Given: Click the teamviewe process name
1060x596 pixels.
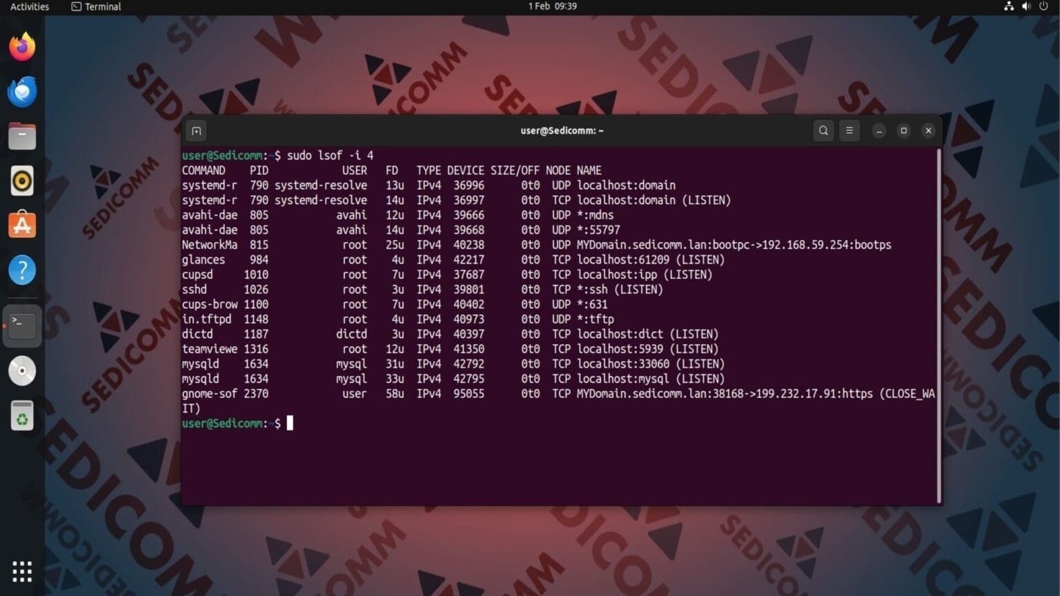Looking at the screenshot, I should (210, 349).
